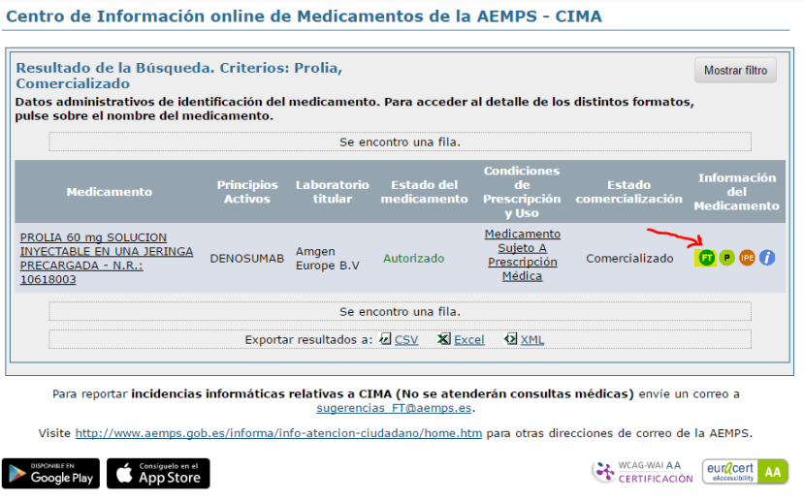Open Medicamento Sujeto A Prescripción Médica link

(x=523, y=255)
